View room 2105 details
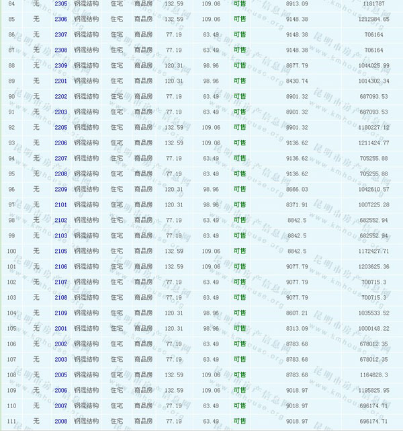Image resolution: width=403 pixels, height=431 pixels. point(60,251)
